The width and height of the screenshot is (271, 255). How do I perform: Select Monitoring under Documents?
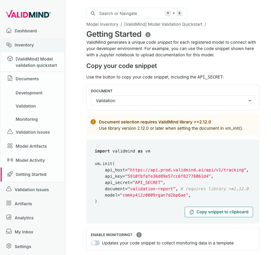point(27,119)
